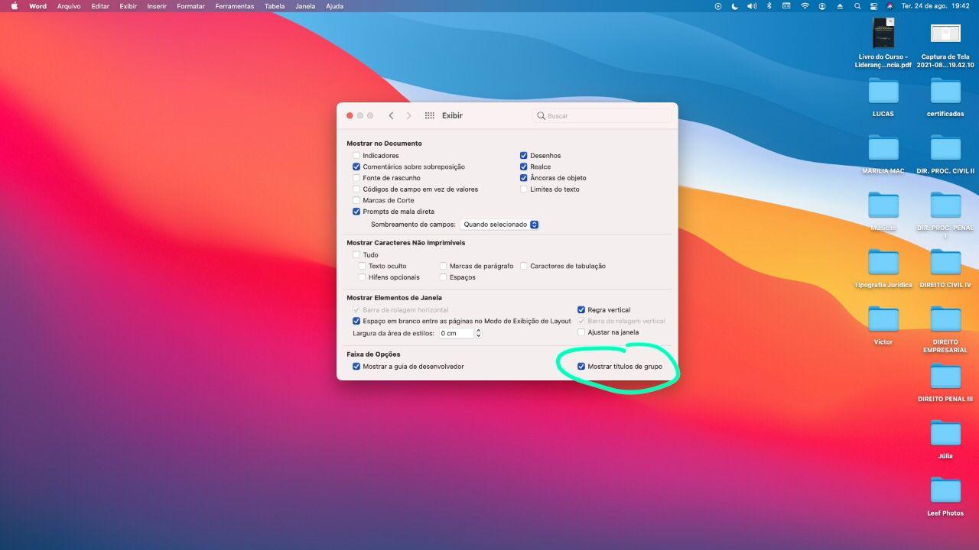
Task: Open the Formatar menu
Action: click(190, 6)
